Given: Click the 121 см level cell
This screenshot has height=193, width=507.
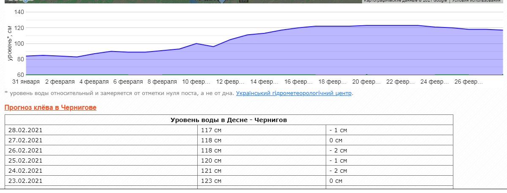Looking at the screenshot, I should tap(211, 171).
